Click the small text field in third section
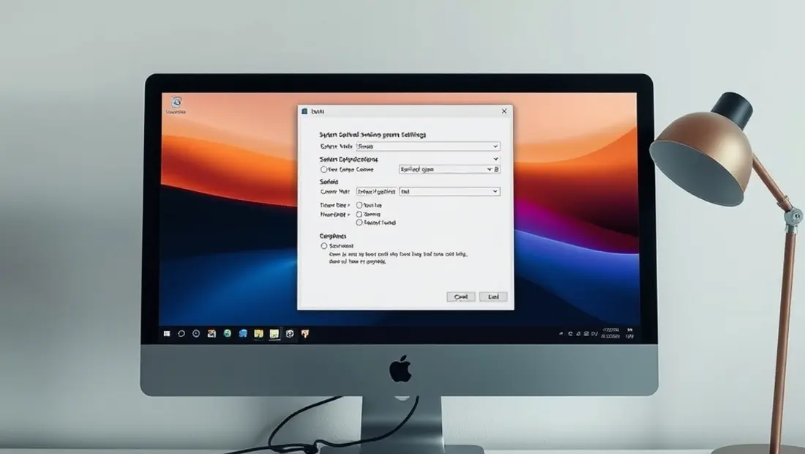Screen dimensions: 805x454 click(376, 192)
